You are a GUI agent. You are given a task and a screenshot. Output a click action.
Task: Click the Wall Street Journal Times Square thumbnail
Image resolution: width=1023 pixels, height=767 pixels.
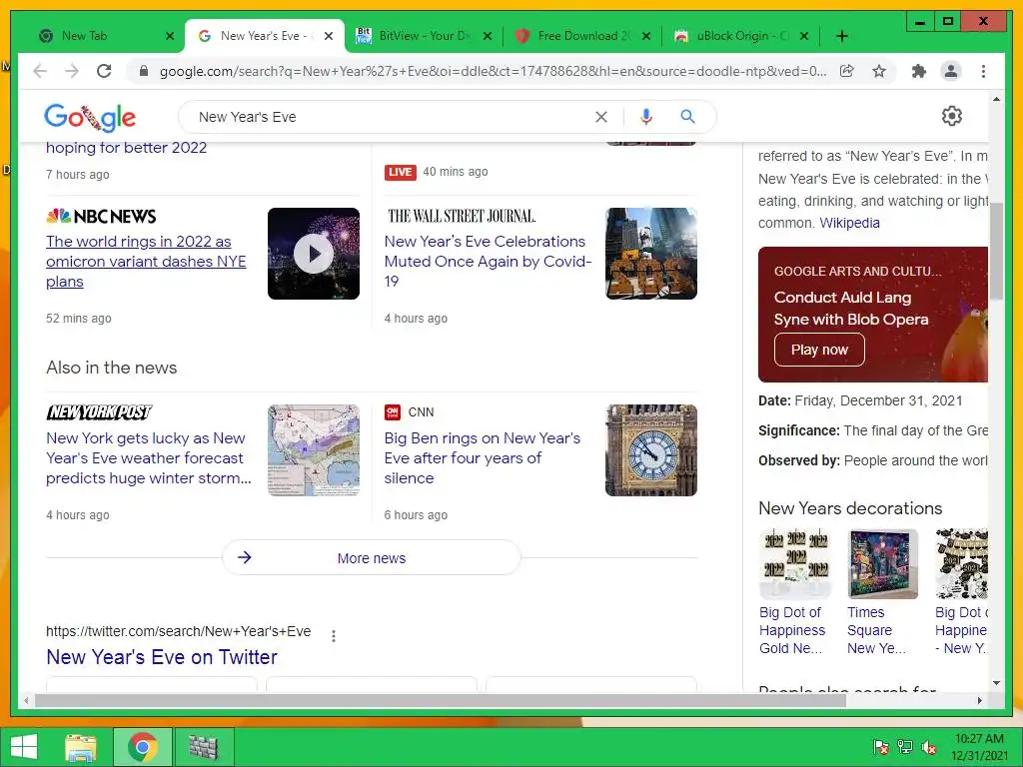651,254
